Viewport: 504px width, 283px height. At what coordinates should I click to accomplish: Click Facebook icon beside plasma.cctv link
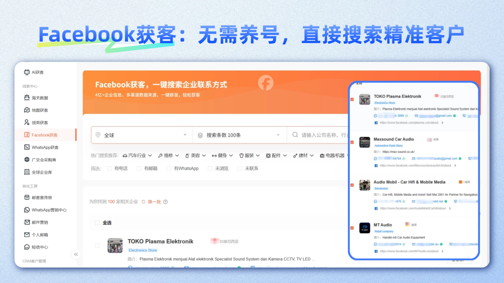[376, 123]
